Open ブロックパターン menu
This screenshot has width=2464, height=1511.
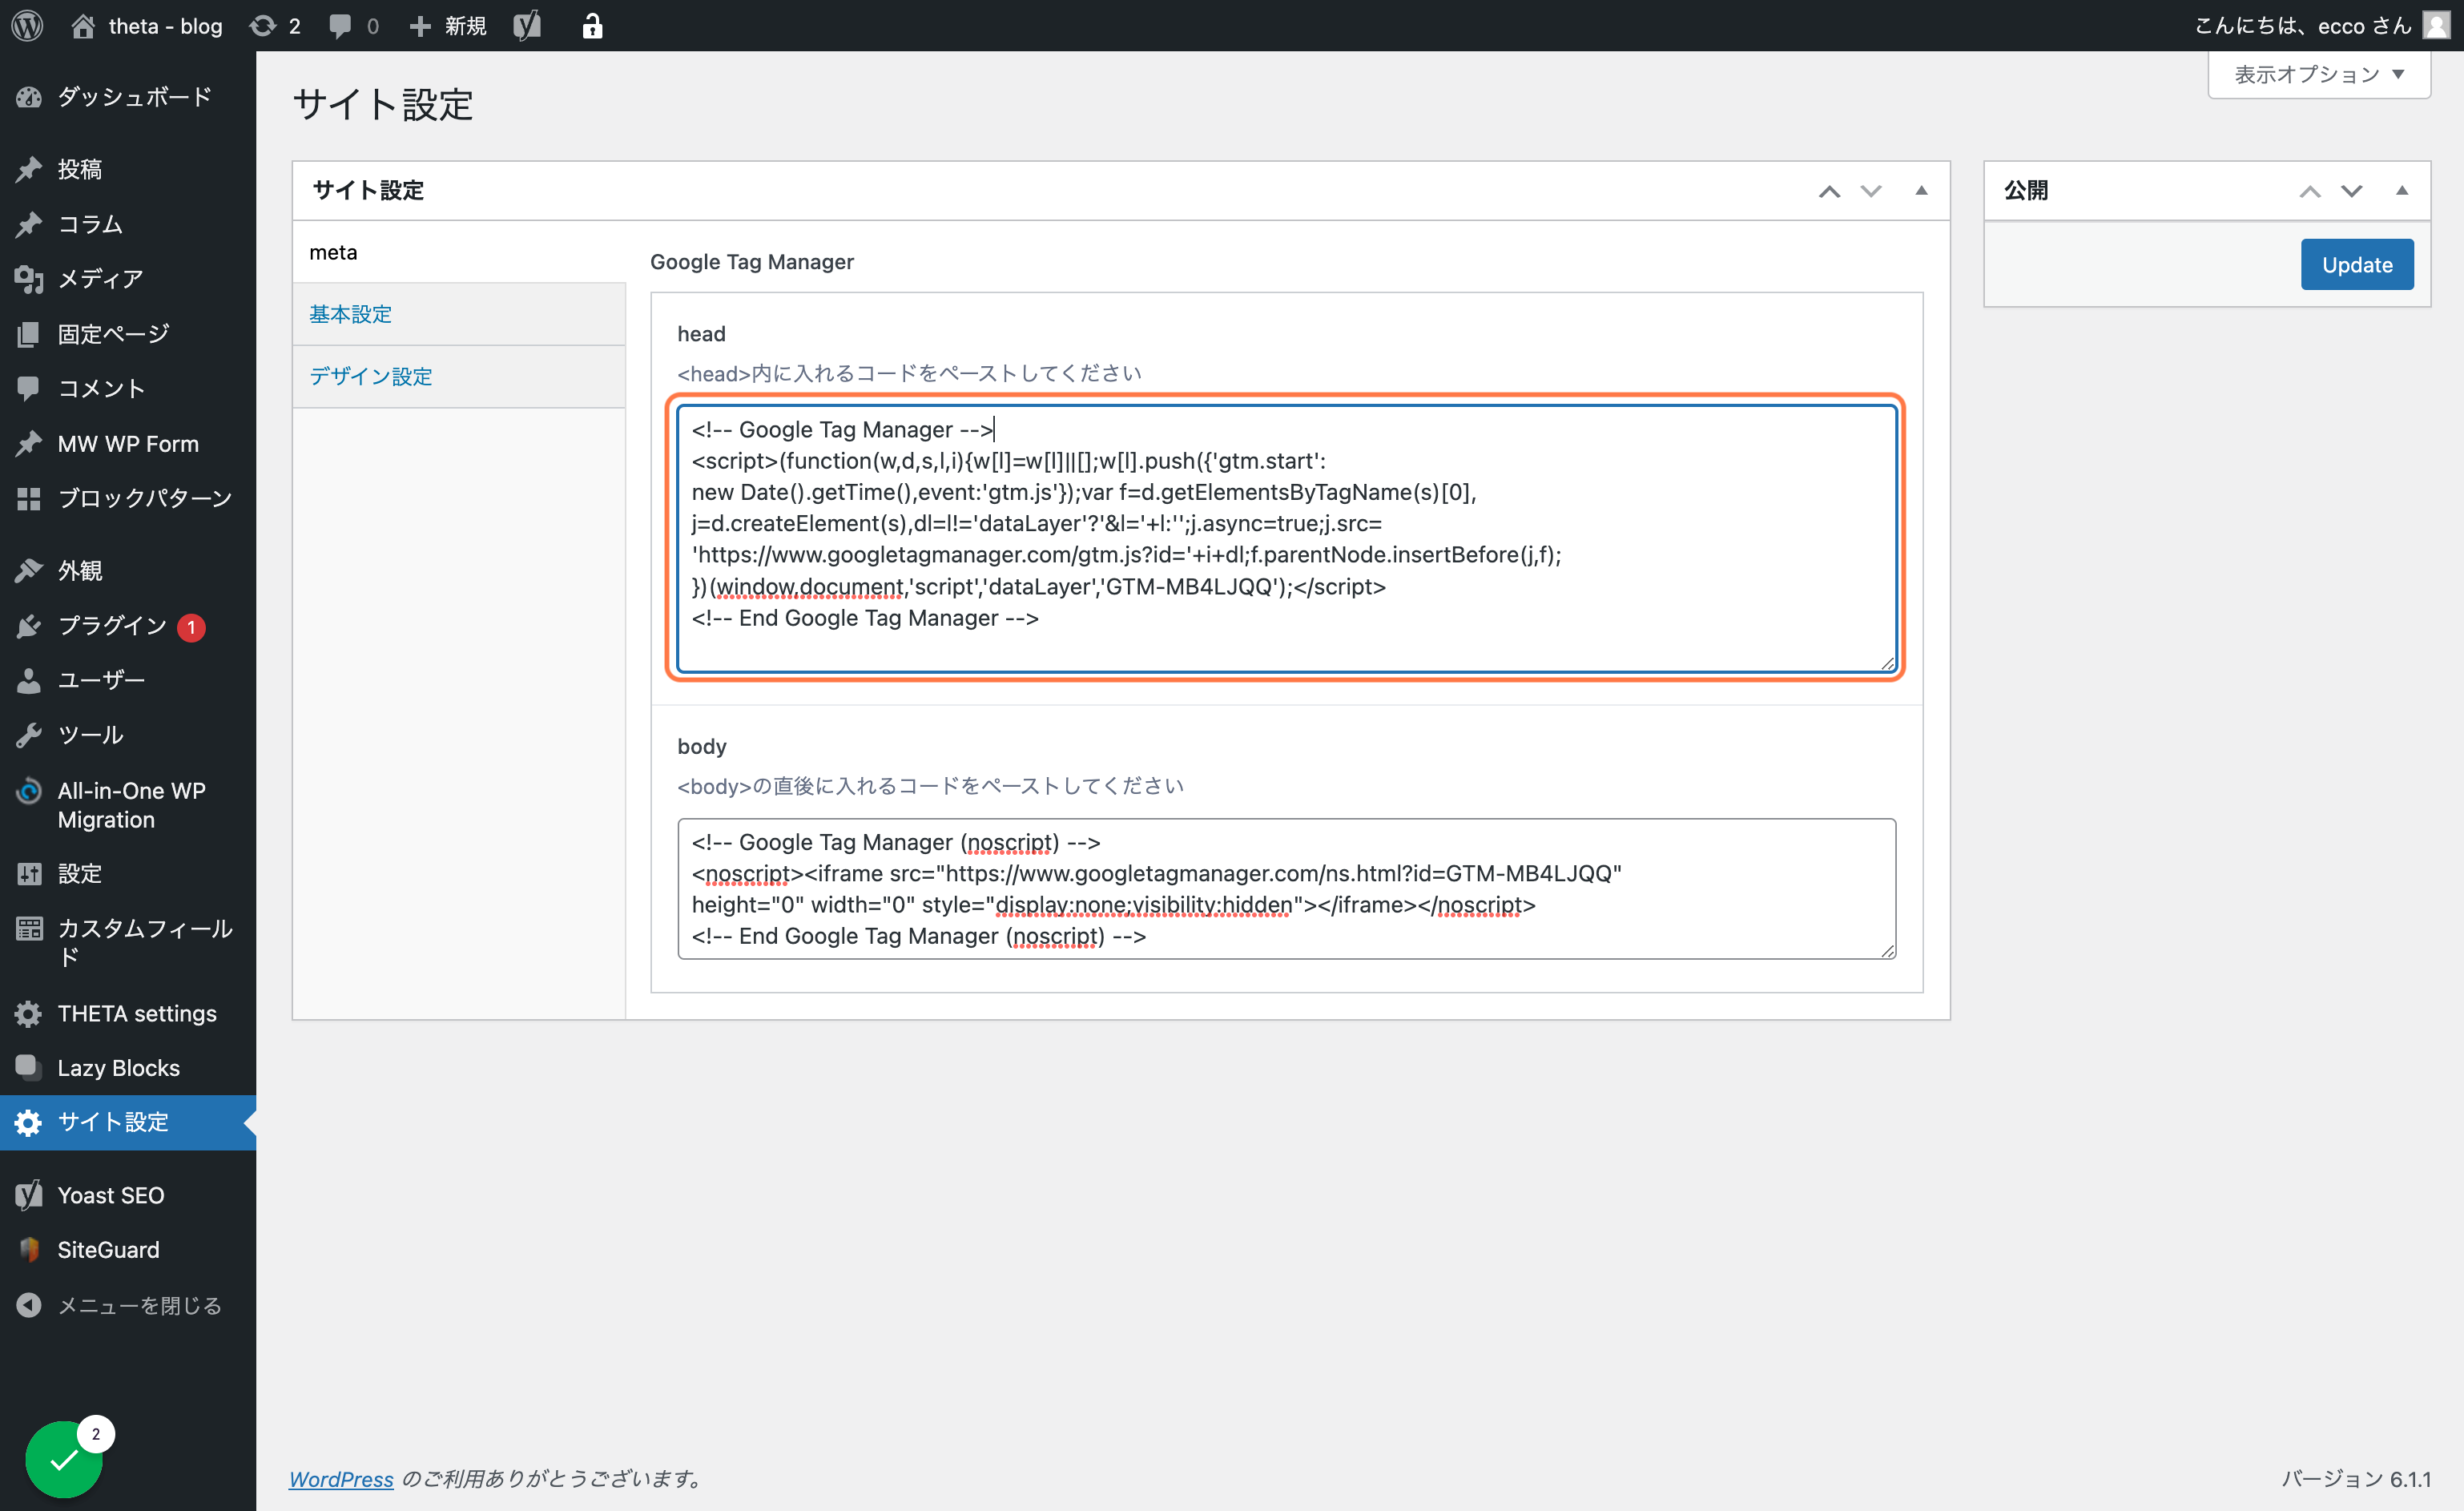pos(128,499)
